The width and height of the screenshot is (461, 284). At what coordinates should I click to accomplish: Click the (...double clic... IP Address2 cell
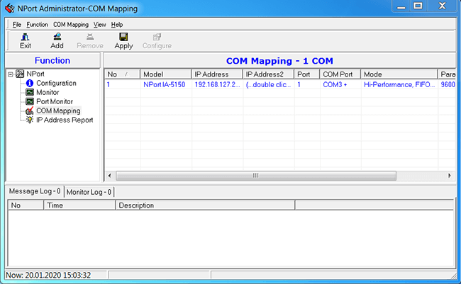268,84
